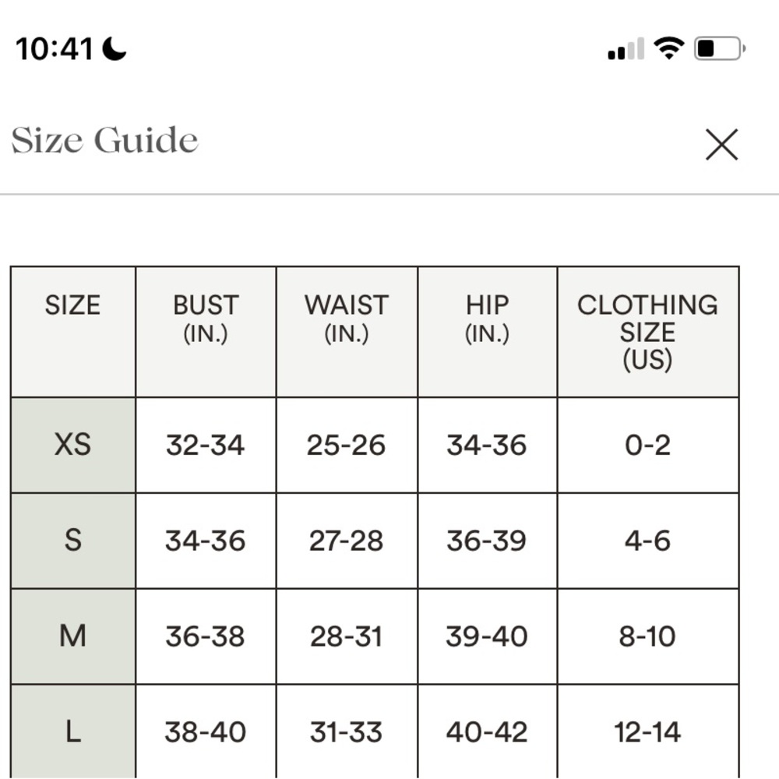779x779 pixels.
Task: Select the Size Guide heading
Action: coord(104,140)
